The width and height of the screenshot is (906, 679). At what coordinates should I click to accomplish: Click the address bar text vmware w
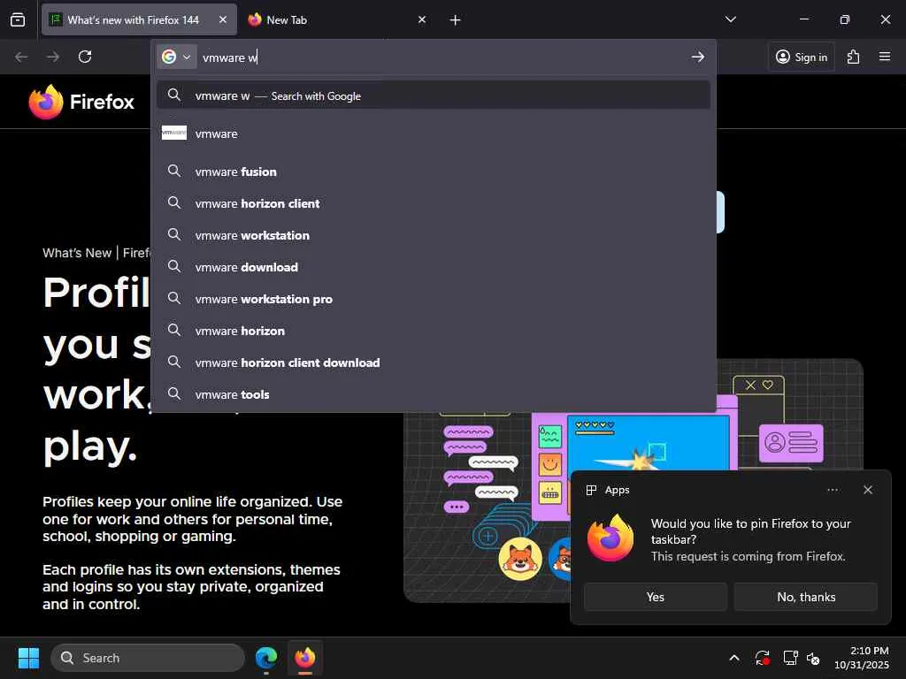[230, 57]
